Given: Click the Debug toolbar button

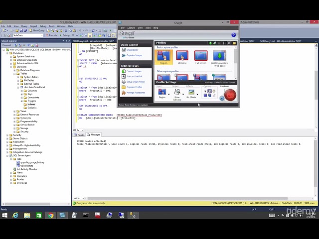Looking at the screenshot, I should tap(64, 35).
